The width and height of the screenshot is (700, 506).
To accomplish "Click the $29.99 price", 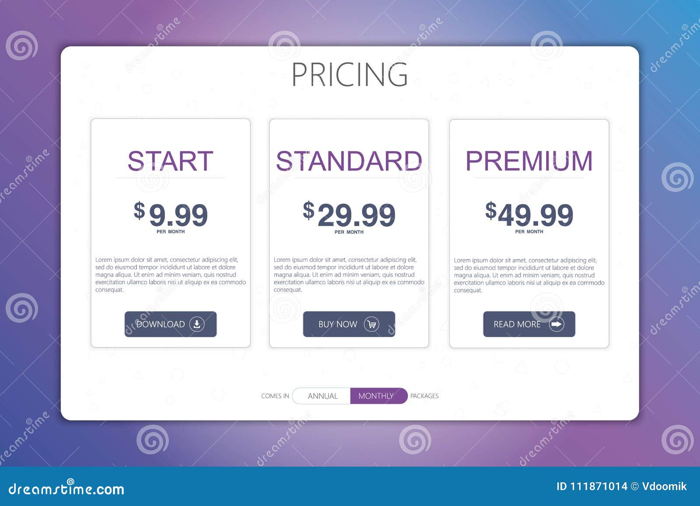I will (x=349, y=214).
